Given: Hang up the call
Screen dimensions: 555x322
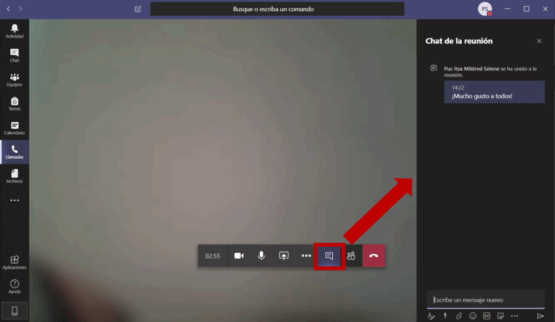Looking at the screenshot, I should tap(373, 256).
